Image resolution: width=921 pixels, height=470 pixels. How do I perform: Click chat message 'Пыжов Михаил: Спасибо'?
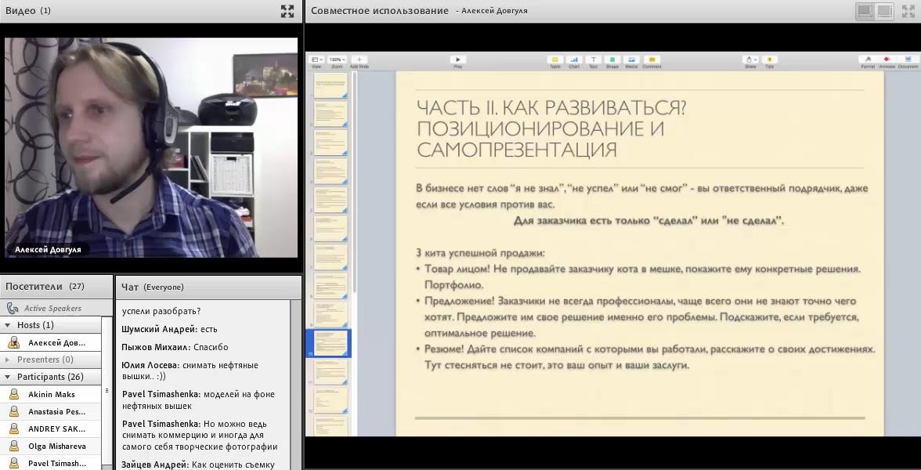click(175, 346)
